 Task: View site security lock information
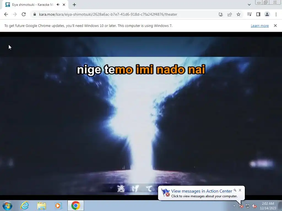click(x=35, y=14)
